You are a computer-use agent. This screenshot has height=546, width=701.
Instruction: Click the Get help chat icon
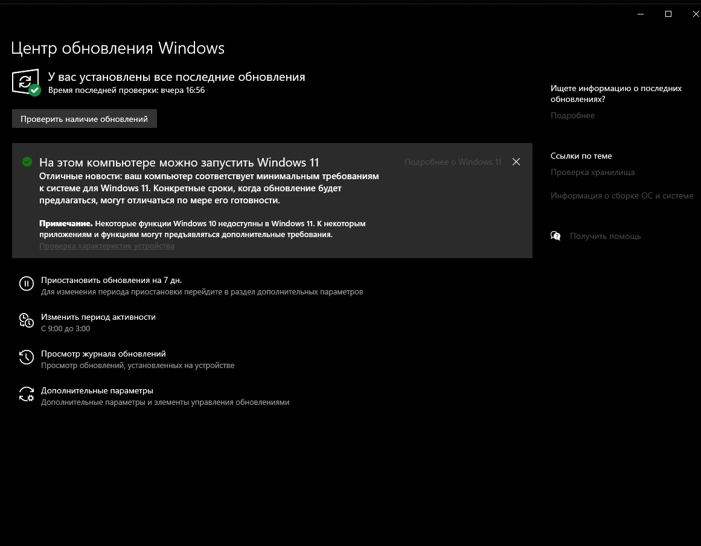555,236
